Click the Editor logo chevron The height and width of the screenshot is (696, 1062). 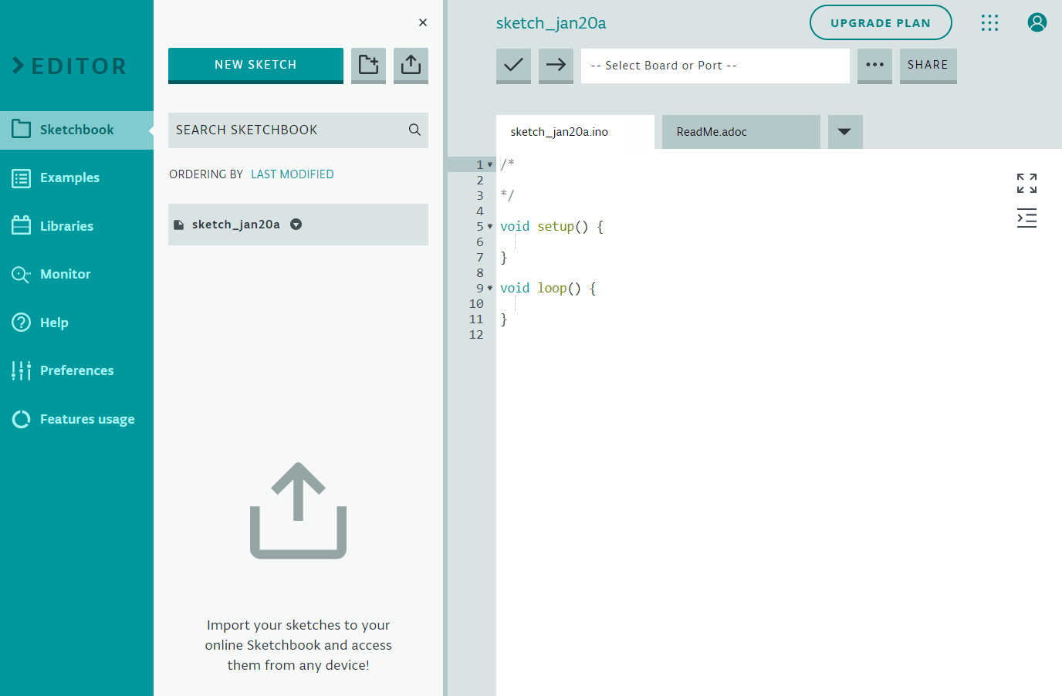pos(19,66)
